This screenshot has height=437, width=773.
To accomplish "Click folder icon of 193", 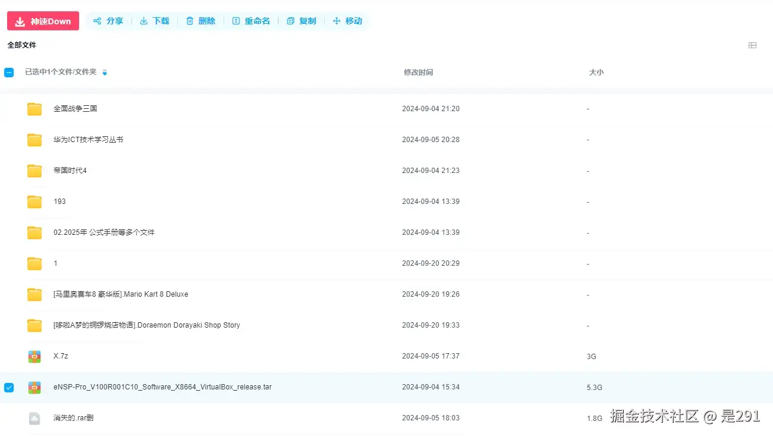I will coord(34,202).
